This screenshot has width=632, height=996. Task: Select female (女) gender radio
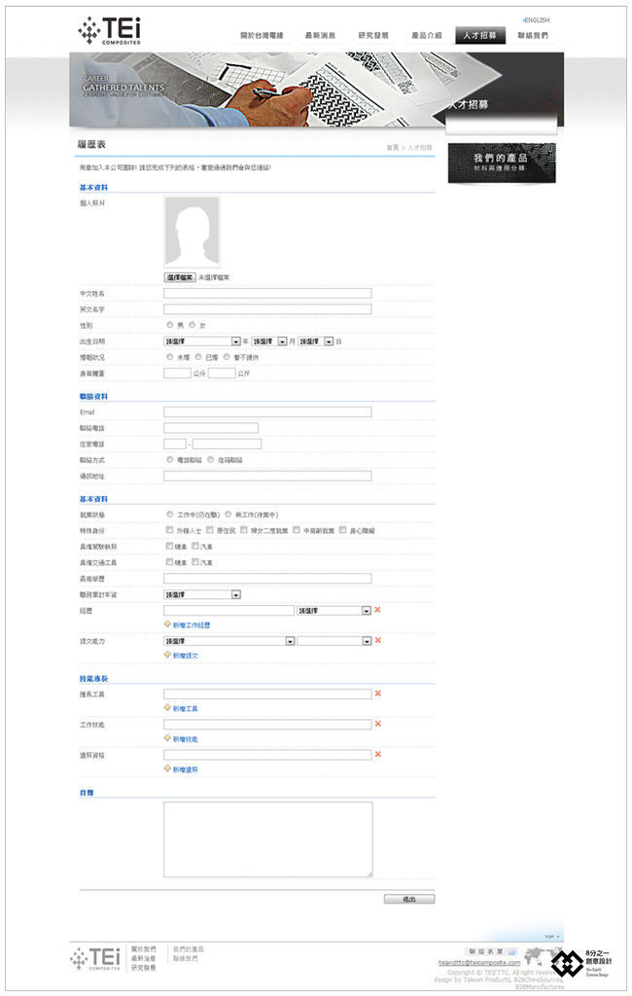[x=192, y=325]
